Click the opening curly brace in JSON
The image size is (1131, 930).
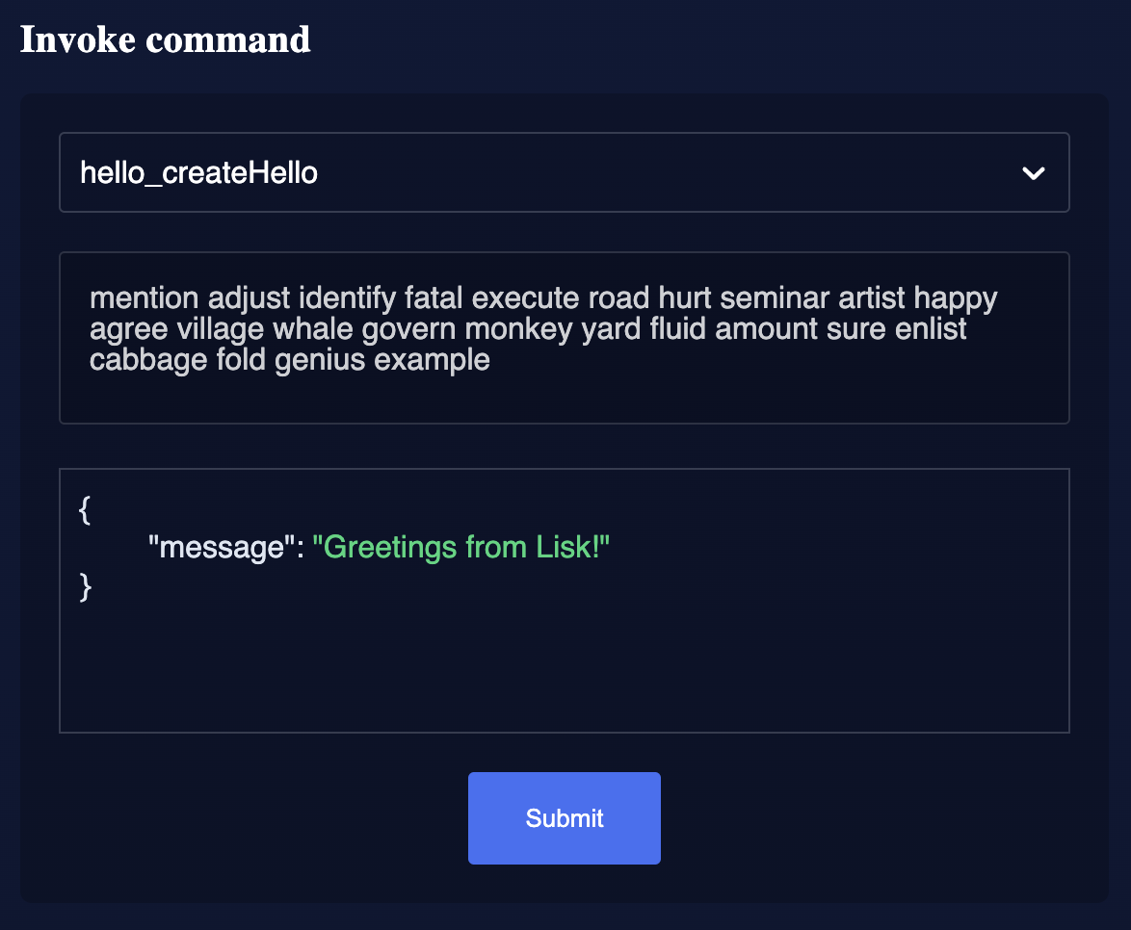(85, 510)
